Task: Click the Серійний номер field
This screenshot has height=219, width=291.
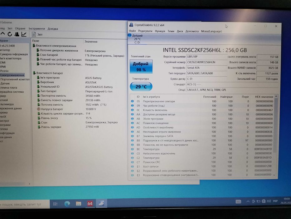Action: coord(207,62)
